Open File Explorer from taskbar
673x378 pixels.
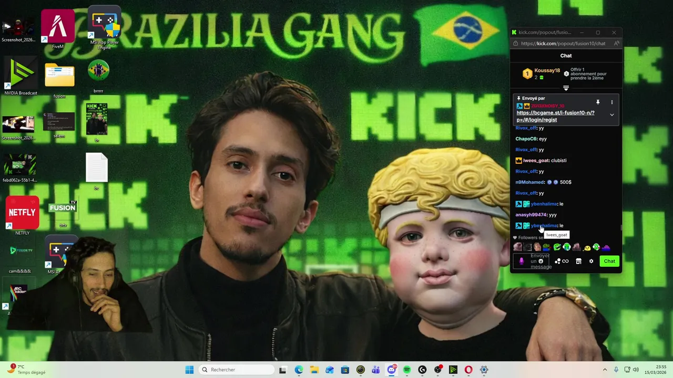pyautogui.click(x=314, y=370)
